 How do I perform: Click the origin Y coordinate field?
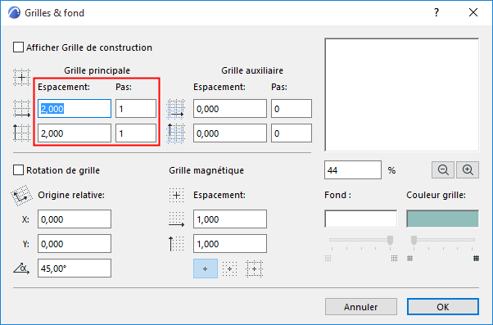(75, 244)
